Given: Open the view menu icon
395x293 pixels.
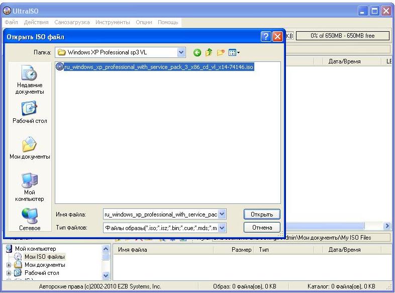Looking at the screenshot, I should [234, 52].
